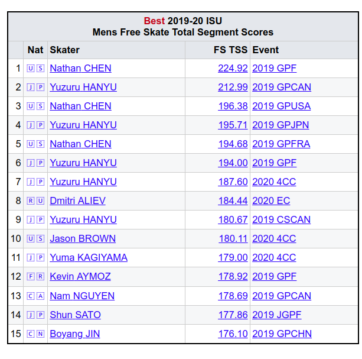Image resolution: width=362 pixels, height=359 pixels.
Task: Open the 2019 CSCAN event link
Action: [x=281, y=220]
